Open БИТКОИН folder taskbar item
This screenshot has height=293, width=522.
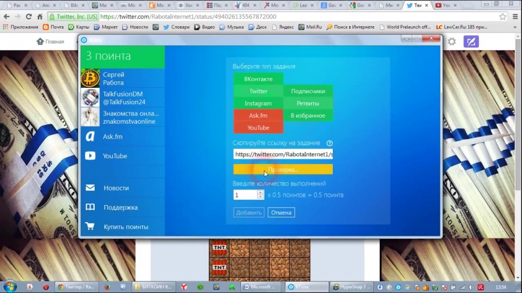pyautogui.click(x=153, y=286)
